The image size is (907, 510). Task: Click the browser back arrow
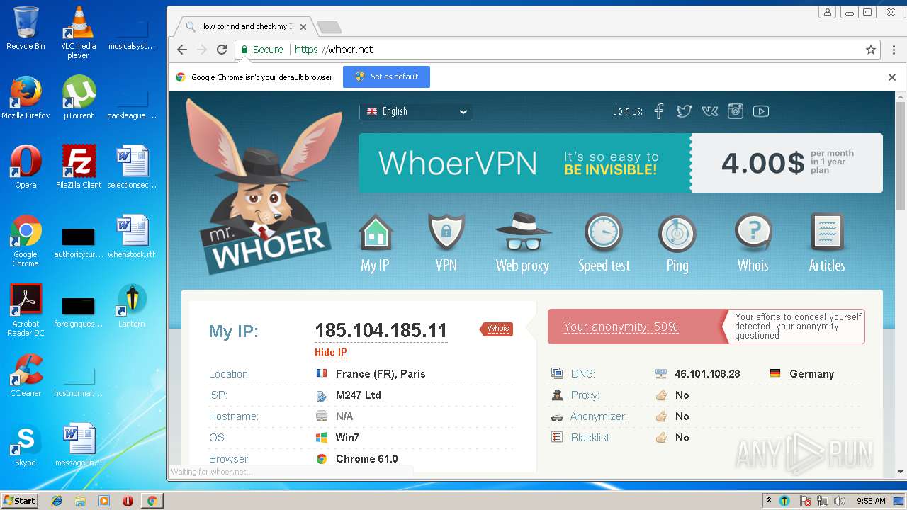click(x=182, y=50)
